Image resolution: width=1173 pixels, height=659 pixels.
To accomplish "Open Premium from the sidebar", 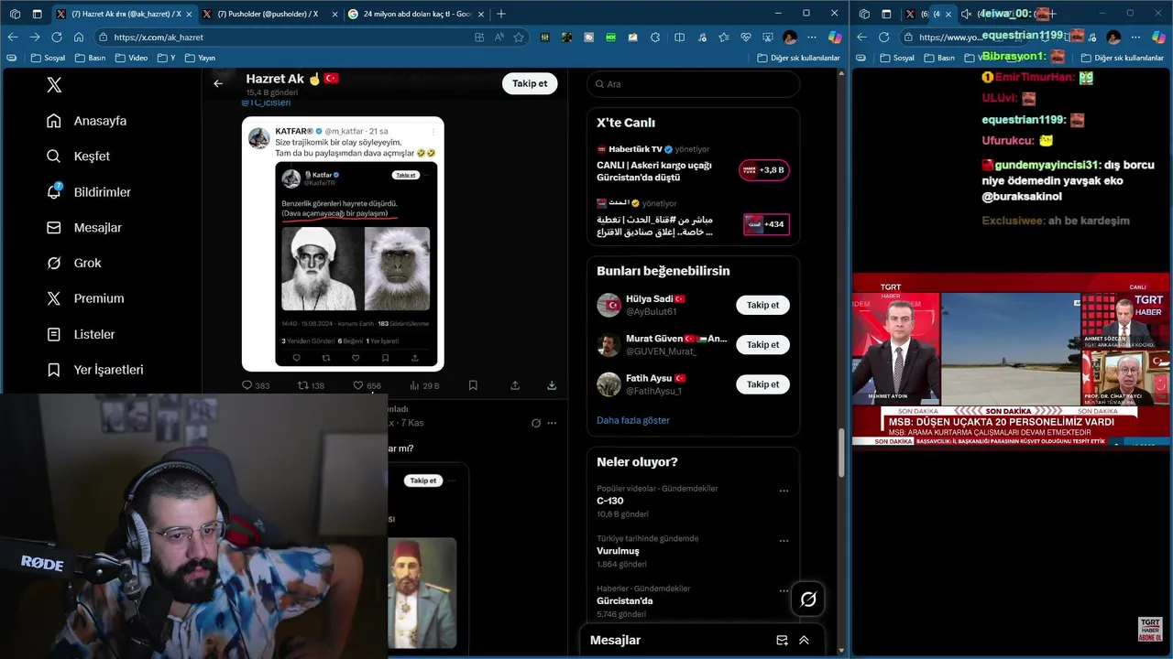I will [x=85, y=298].
